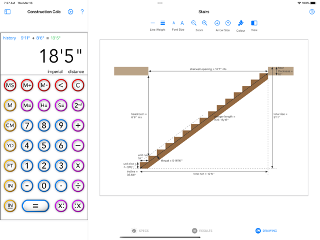Image resolution: width=320 pixels, height=240 pixels.
Task: Tap the stairs diagram canvas
Action: (x=204, y=118)
